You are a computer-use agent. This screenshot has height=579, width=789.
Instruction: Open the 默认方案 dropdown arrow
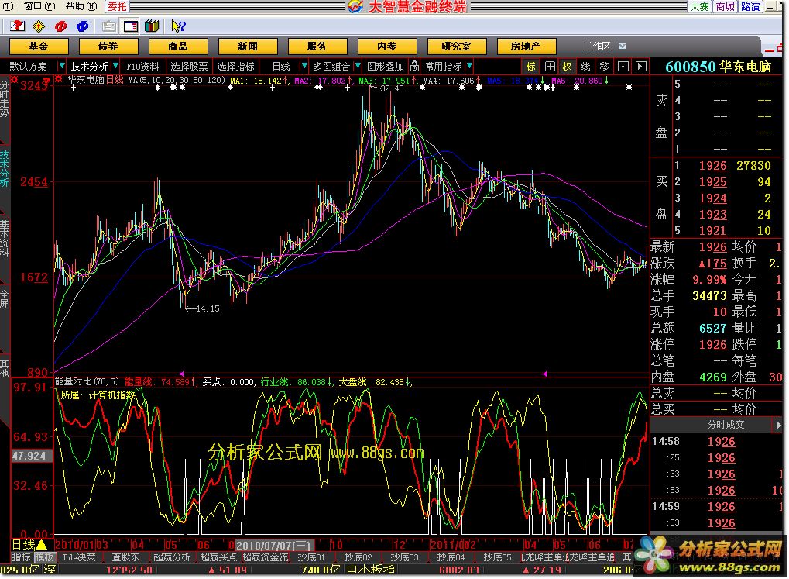(x=61, y=66)
